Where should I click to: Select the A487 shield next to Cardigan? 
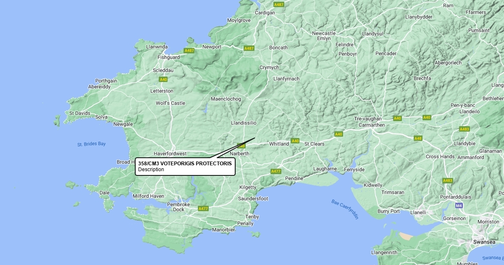279,5
